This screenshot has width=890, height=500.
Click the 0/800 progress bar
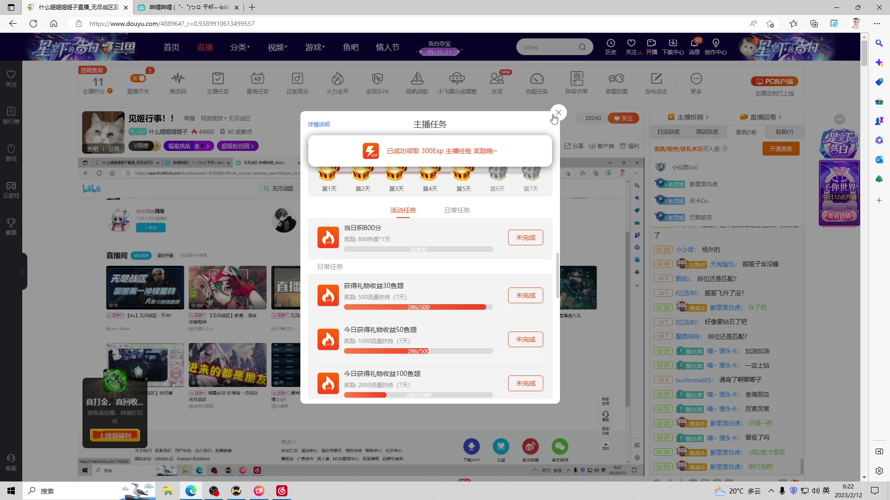[418, 249]
